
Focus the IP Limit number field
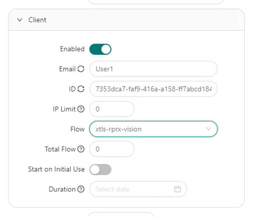112,109
